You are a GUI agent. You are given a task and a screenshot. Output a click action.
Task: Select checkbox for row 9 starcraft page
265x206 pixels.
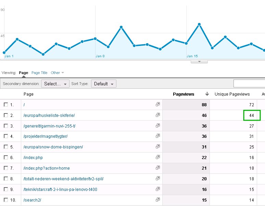6,189
